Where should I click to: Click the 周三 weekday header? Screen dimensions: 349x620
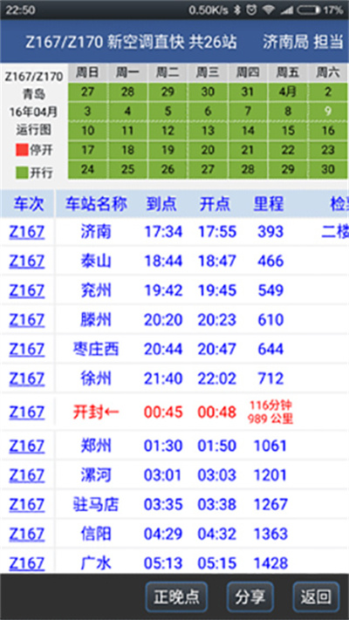pos(208,72)
